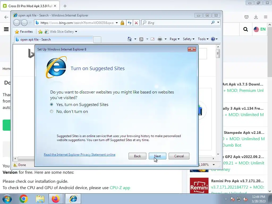This screenshot has width=272, height=204.
Task: Click the Add to Favorites Bar icon
Action: point(40,32)
